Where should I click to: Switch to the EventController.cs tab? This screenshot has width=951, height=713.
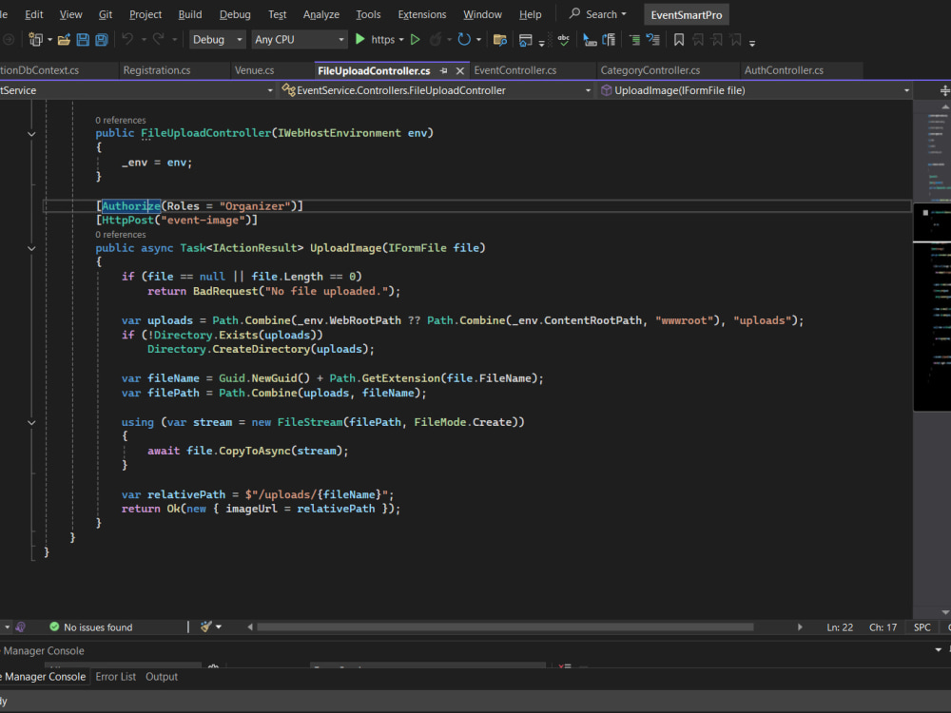pos(514,70)
